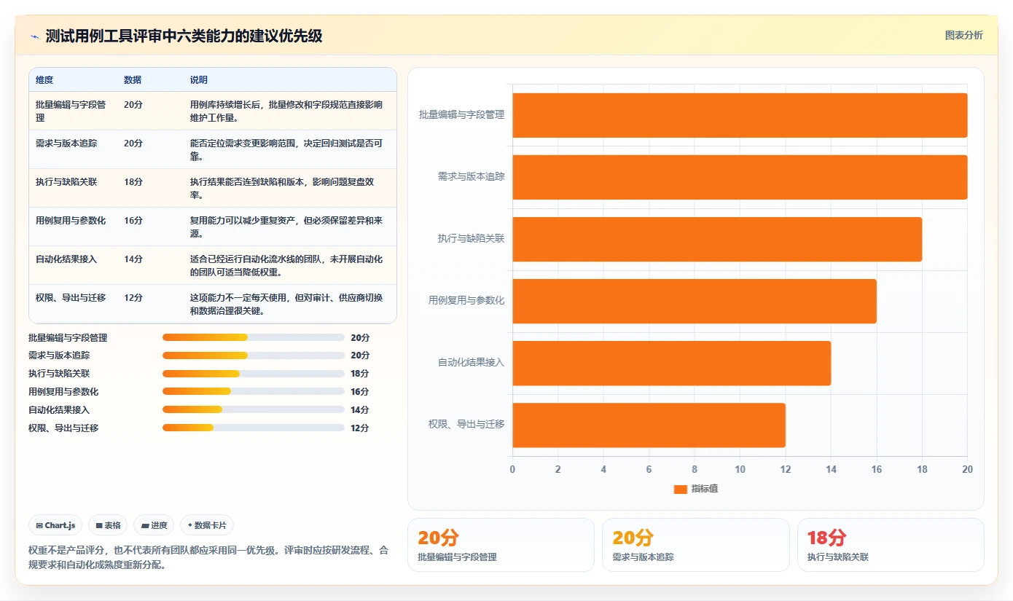This screenshot has height=601, width=1013.
Task: Open the 20分 批量编辑与字段管理 data card
Action: point(501,545)
